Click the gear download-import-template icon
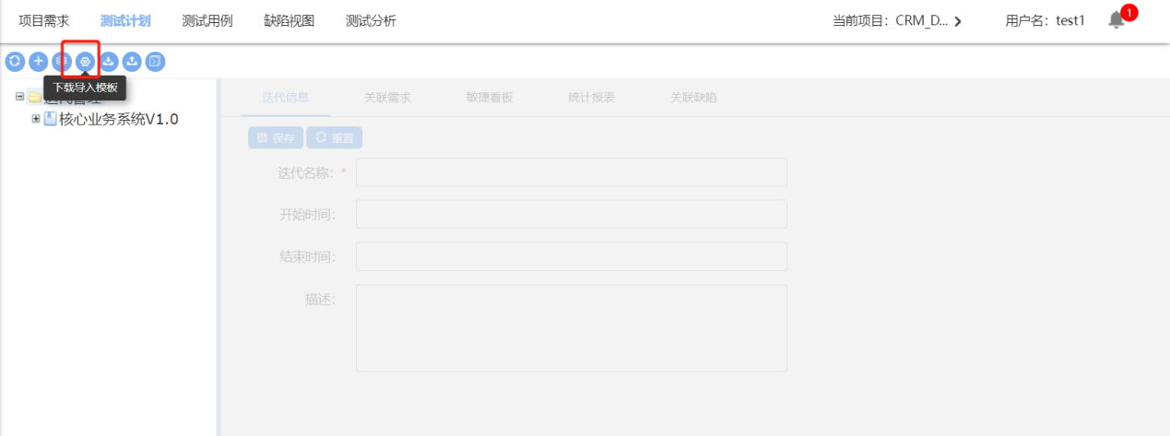This screenshot has width=1170, height=436. 85,62
